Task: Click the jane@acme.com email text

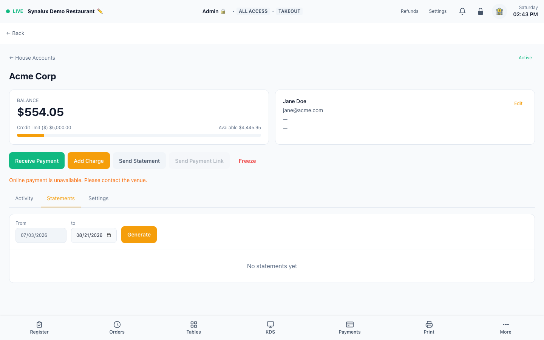Action: point(303,110)
